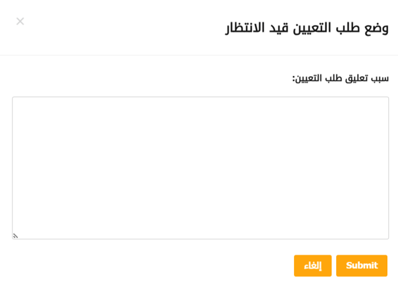Cancel putting the appointment request on hold
This screenshot has height=298, width=398.
(x=312, y=266)
